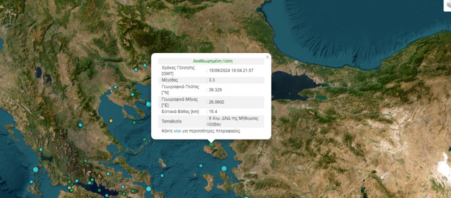451x198 pixels.
Task: Click the "Γεωγραφικό Πλάτος [°N]" label
Action: tap(180, 89)
